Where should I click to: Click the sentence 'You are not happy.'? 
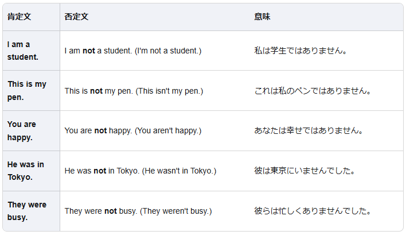(x=98, y=131)
